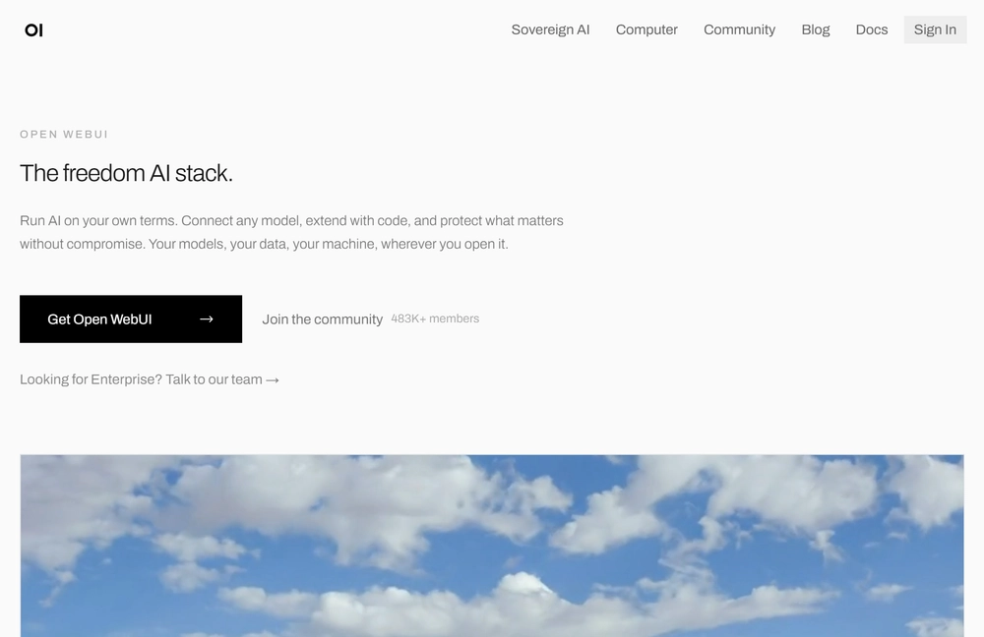Click 'The freedom AI stack.' headline
This screenshot has height=637, width=984.
pos(126,173)
